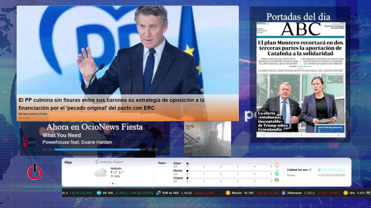Click the Hierba plant pollen icon
Screen dimensions: 371x208
tap(277, 173)
